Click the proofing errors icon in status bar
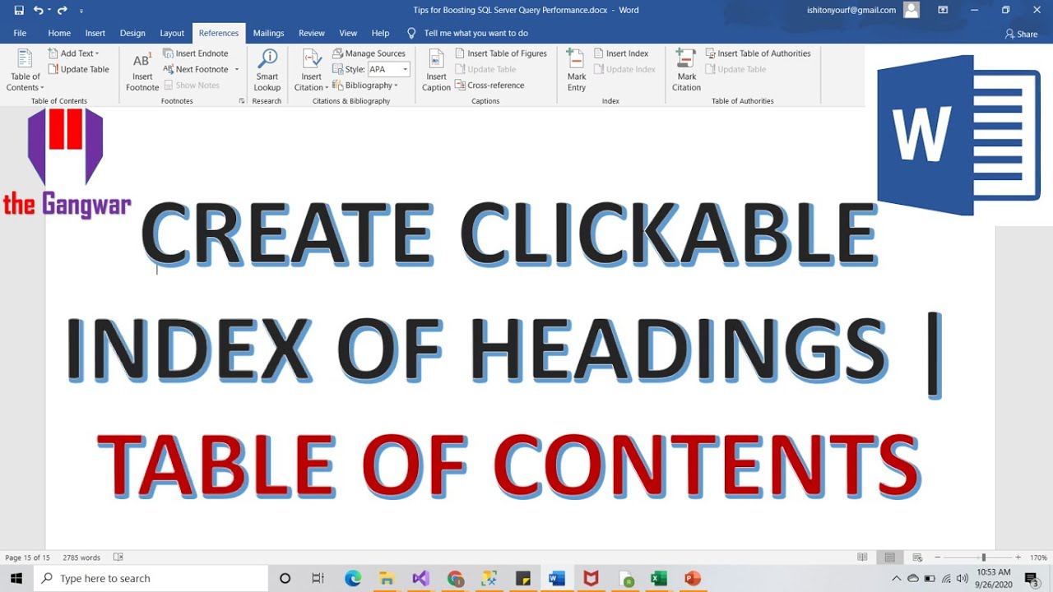Viewport: 1053px width, 592px height. coord(118,557)
